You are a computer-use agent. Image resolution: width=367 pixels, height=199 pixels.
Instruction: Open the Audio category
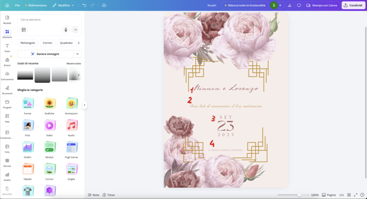tap(71, 128)
